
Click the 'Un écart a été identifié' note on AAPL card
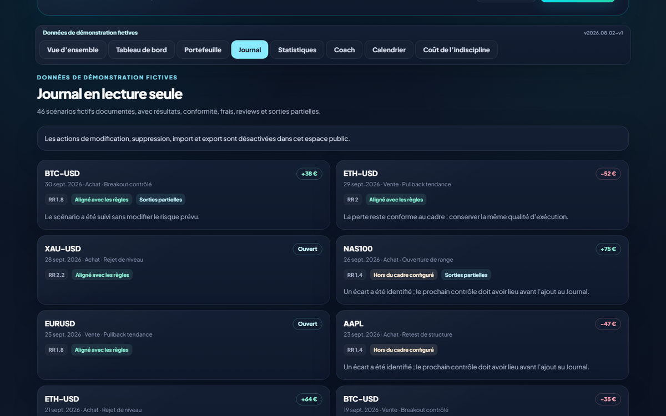point(466,367)
